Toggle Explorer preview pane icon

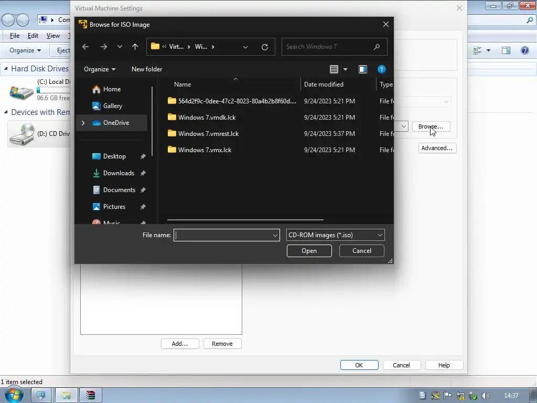506,51
